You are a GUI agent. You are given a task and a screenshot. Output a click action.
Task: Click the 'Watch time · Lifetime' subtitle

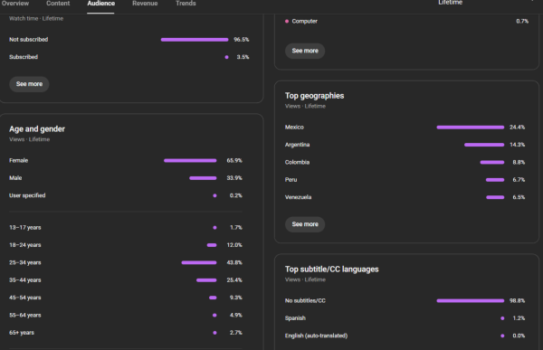pos(36,19)
